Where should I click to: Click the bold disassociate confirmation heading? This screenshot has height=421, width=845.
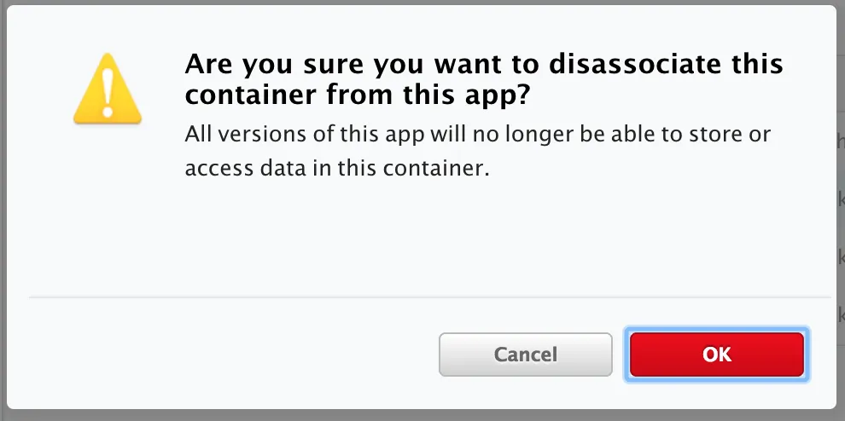pos(484,80)
